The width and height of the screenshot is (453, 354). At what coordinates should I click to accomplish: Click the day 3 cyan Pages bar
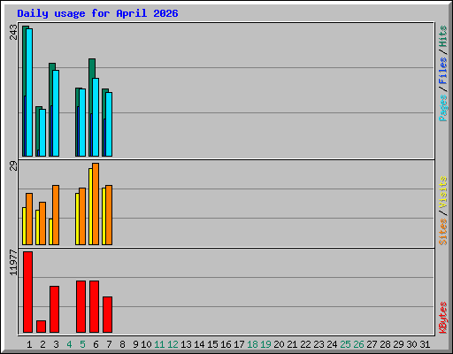click(x=56, y=113)
